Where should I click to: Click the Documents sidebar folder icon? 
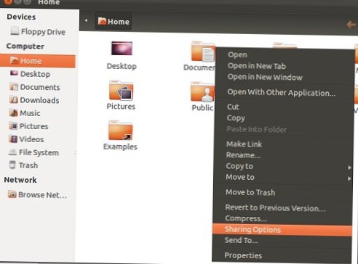(14, 86)
